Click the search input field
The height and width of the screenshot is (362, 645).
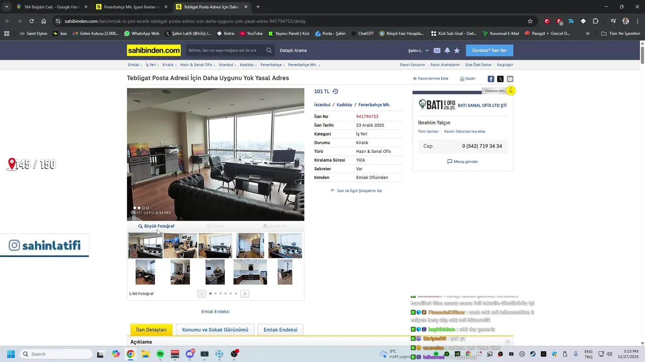(225, 50)
